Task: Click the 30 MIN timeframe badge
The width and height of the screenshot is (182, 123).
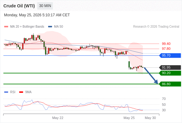Action: pos(45,6)
